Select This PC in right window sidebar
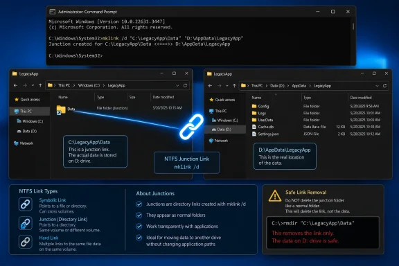 pyautogui.click(x=218, y=112)
